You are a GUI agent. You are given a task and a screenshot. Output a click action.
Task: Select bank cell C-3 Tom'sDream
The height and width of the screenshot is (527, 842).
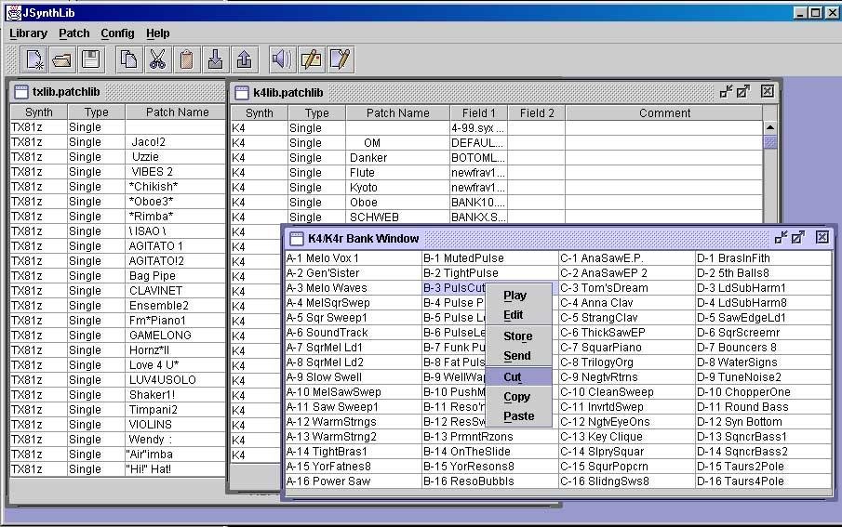pyautogui.click(x=627, y=288)
